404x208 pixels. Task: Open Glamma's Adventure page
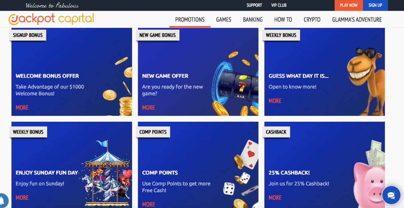(357, 20)
